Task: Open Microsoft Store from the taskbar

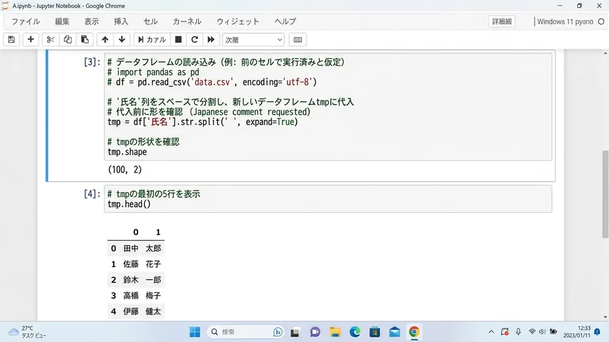Action: click(375, 333)
